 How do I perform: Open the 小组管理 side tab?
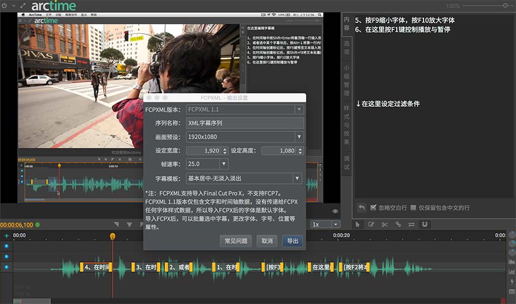pos(346,80)
